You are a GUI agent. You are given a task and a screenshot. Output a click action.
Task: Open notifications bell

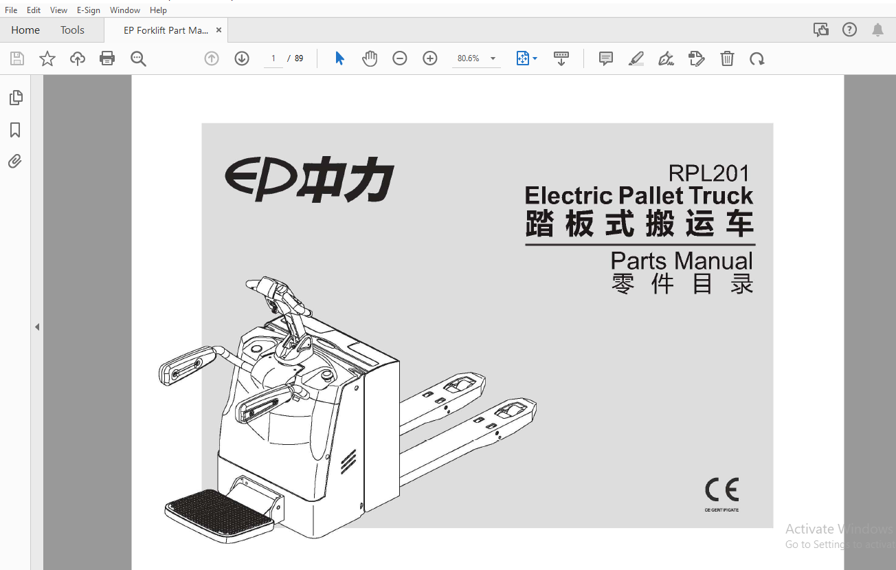[878, 30]
